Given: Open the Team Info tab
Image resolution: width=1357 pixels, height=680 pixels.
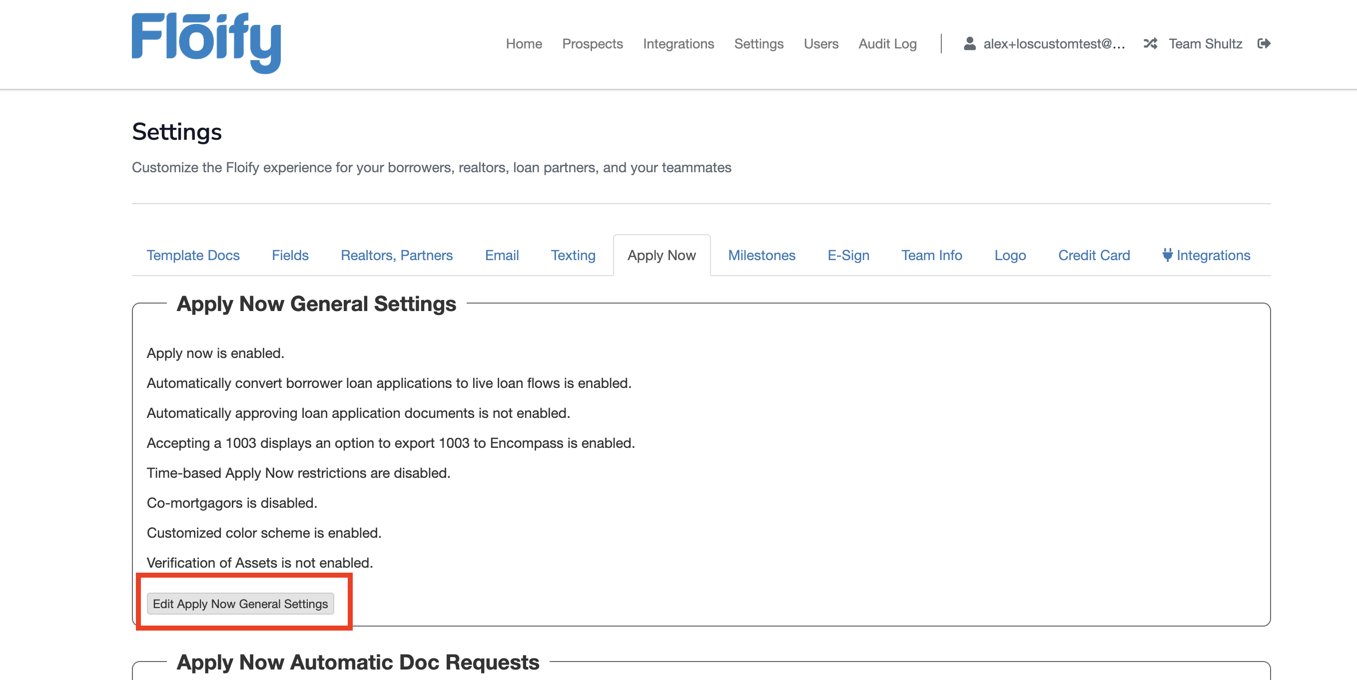Looking at the screenshot, I should (931, 255).
